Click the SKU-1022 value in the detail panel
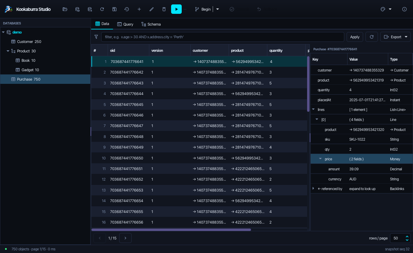The width and height of the screenshot is (413, 253). click(x=357, y=139)
